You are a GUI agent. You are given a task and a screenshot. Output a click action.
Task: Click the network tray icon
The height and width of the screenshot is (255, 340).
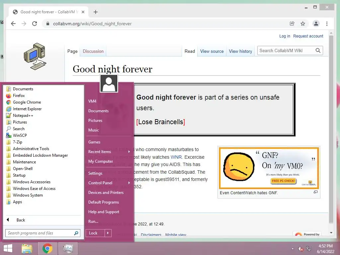(308, 249)
